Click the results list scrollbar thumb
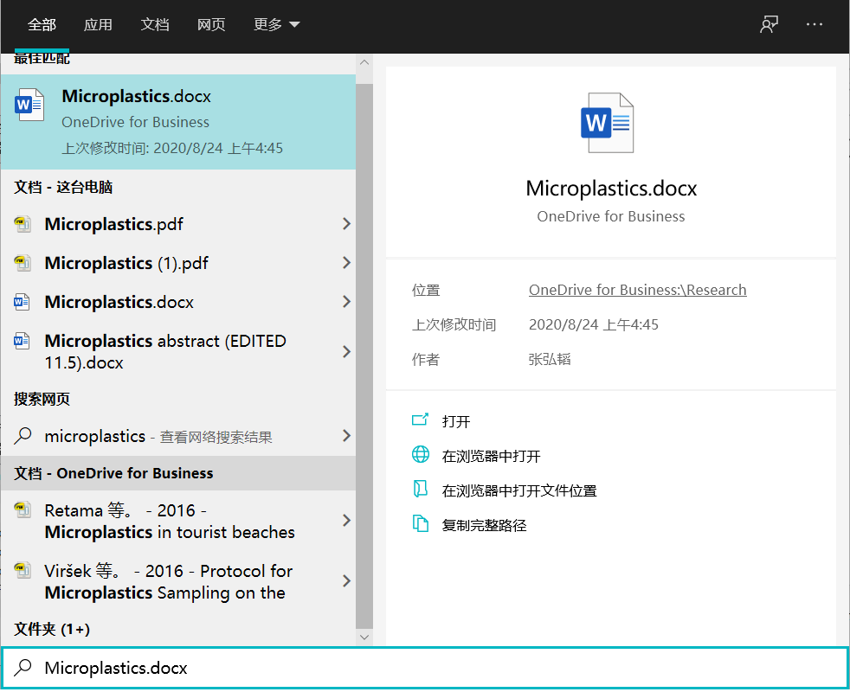Screen dimensions: 850x692 pyautogui.click(x=364, y=355)
